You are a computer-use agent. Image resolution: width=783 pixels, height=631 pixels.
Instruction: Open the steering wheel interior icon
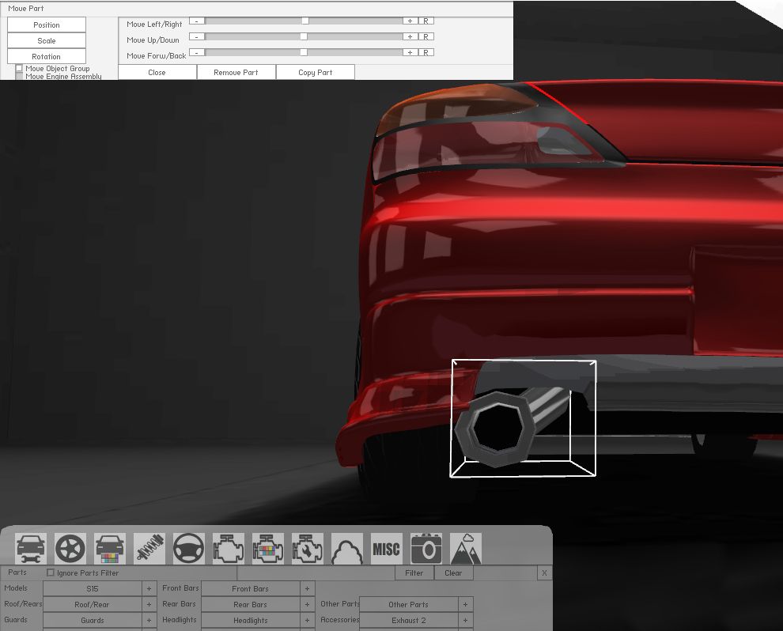click(189, 548)
